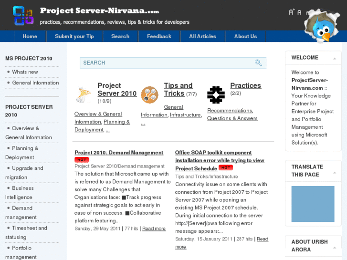Screen dimensions: 347x260
Task: Open Planning & Deployment sidebar link
Action: coord(21,153)
